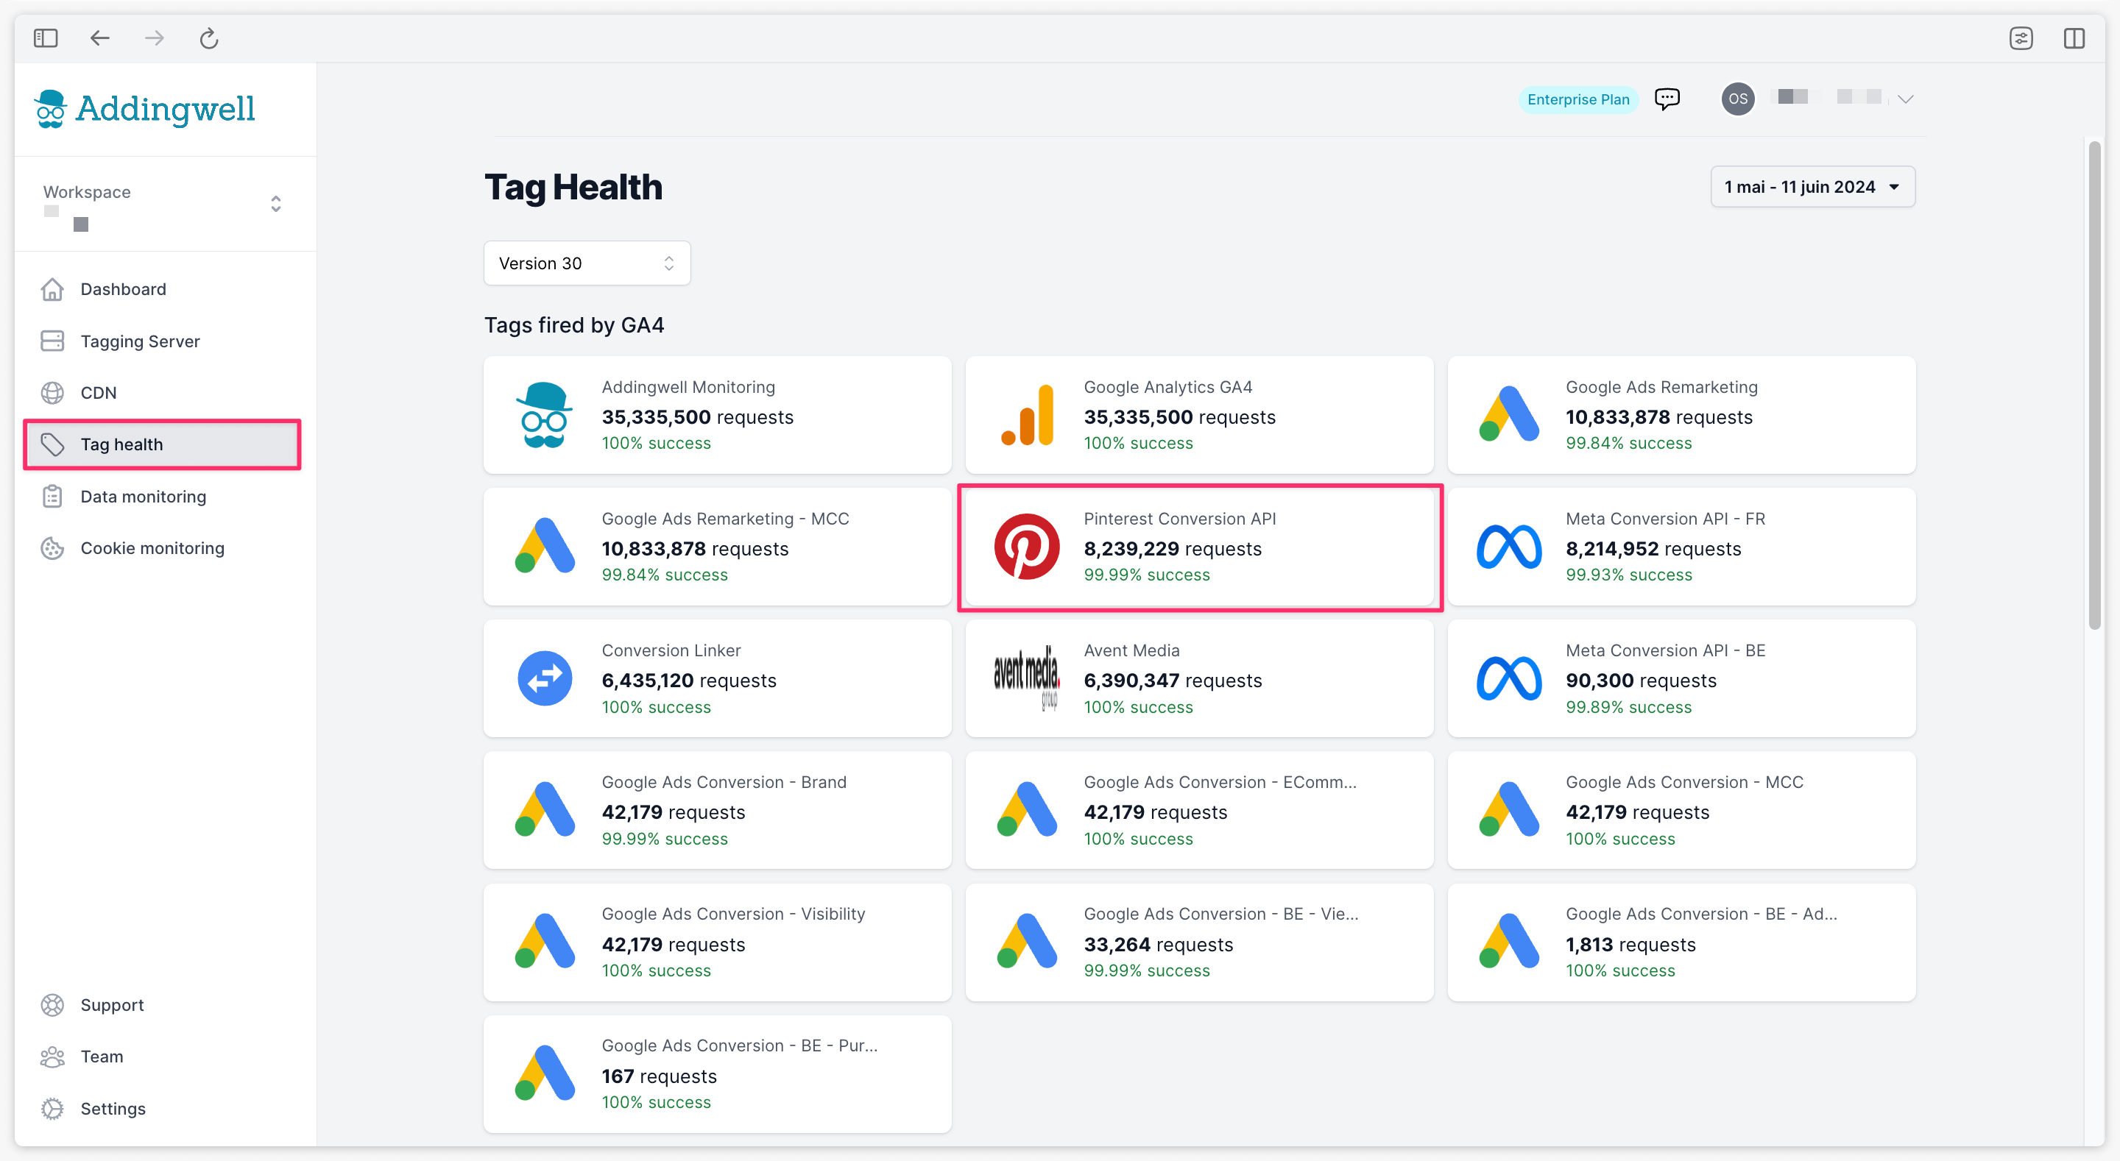Open Settings in sidebar
Viewport: 2120px width, 1161px height.
[x=113, y=1108]
